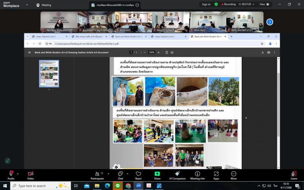This screenshot has height=190, width=304.
Task: Download the PDF document
Action: click(x=263, y=52)
